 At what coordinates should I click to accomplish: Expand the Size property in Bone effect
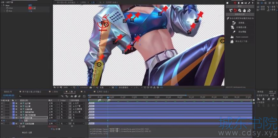4,11
